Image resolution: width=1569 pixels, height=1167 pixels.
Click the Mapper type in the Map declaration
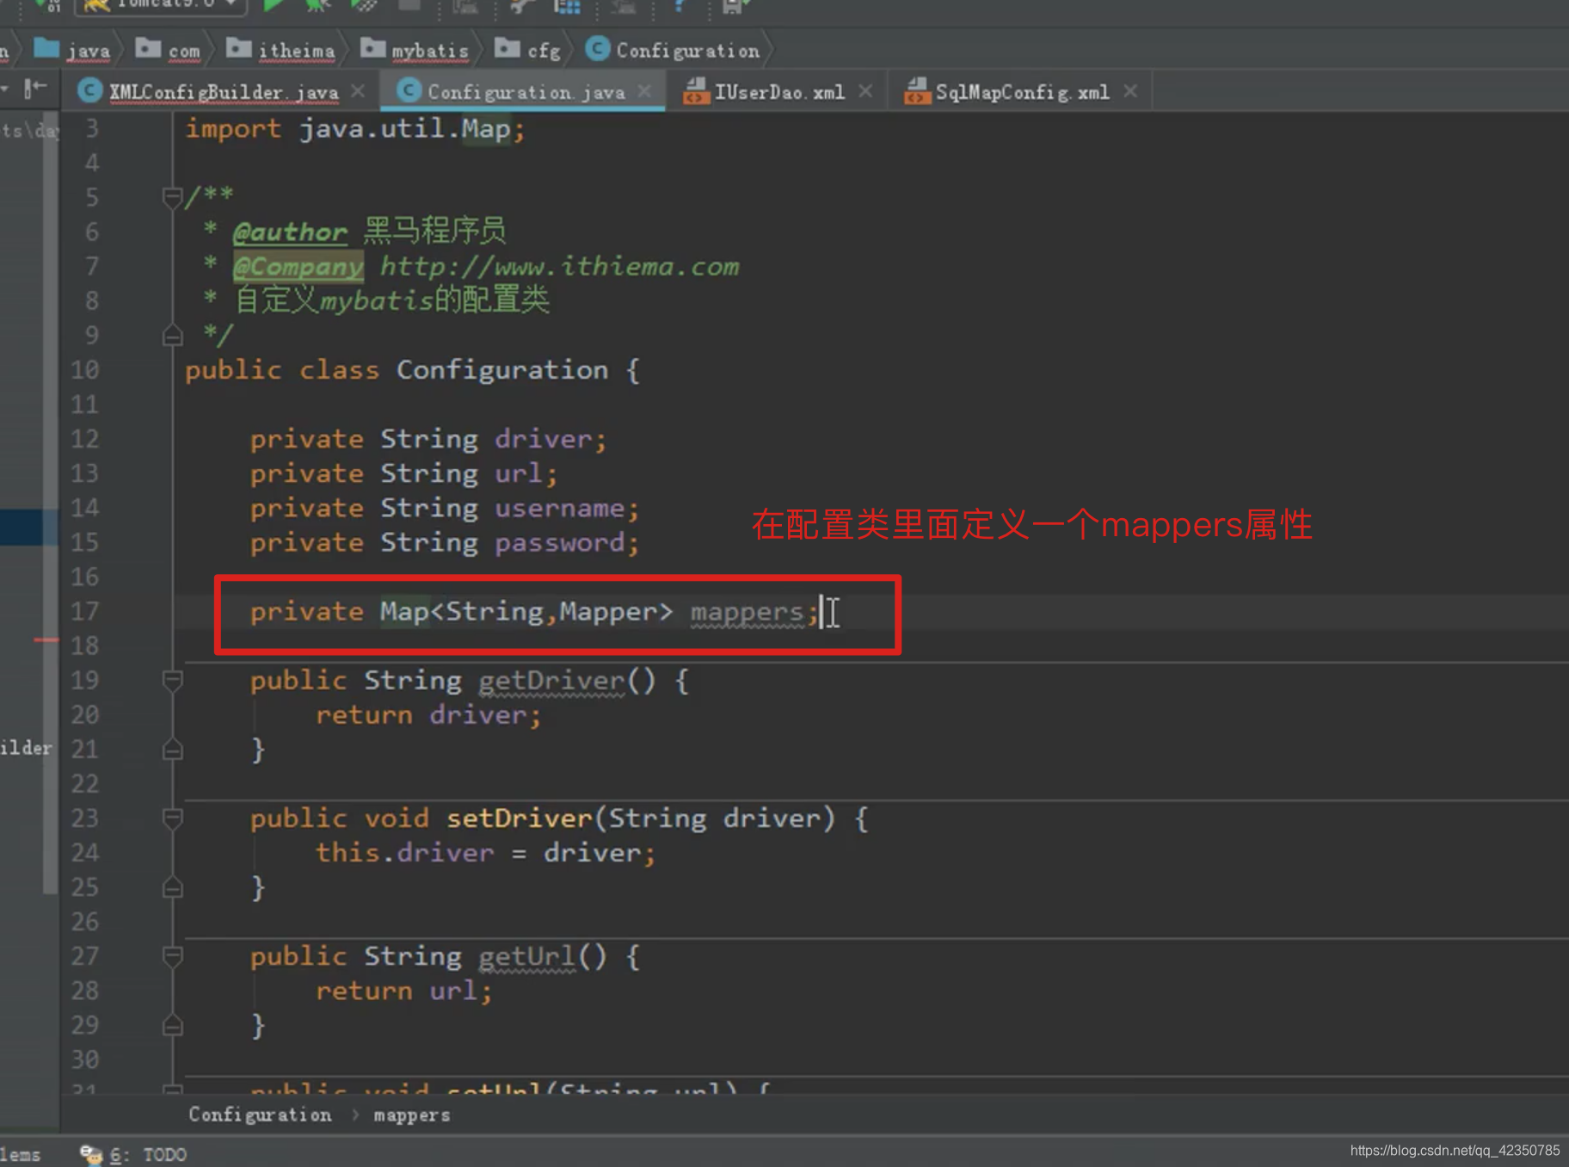(x=608, y=612)
